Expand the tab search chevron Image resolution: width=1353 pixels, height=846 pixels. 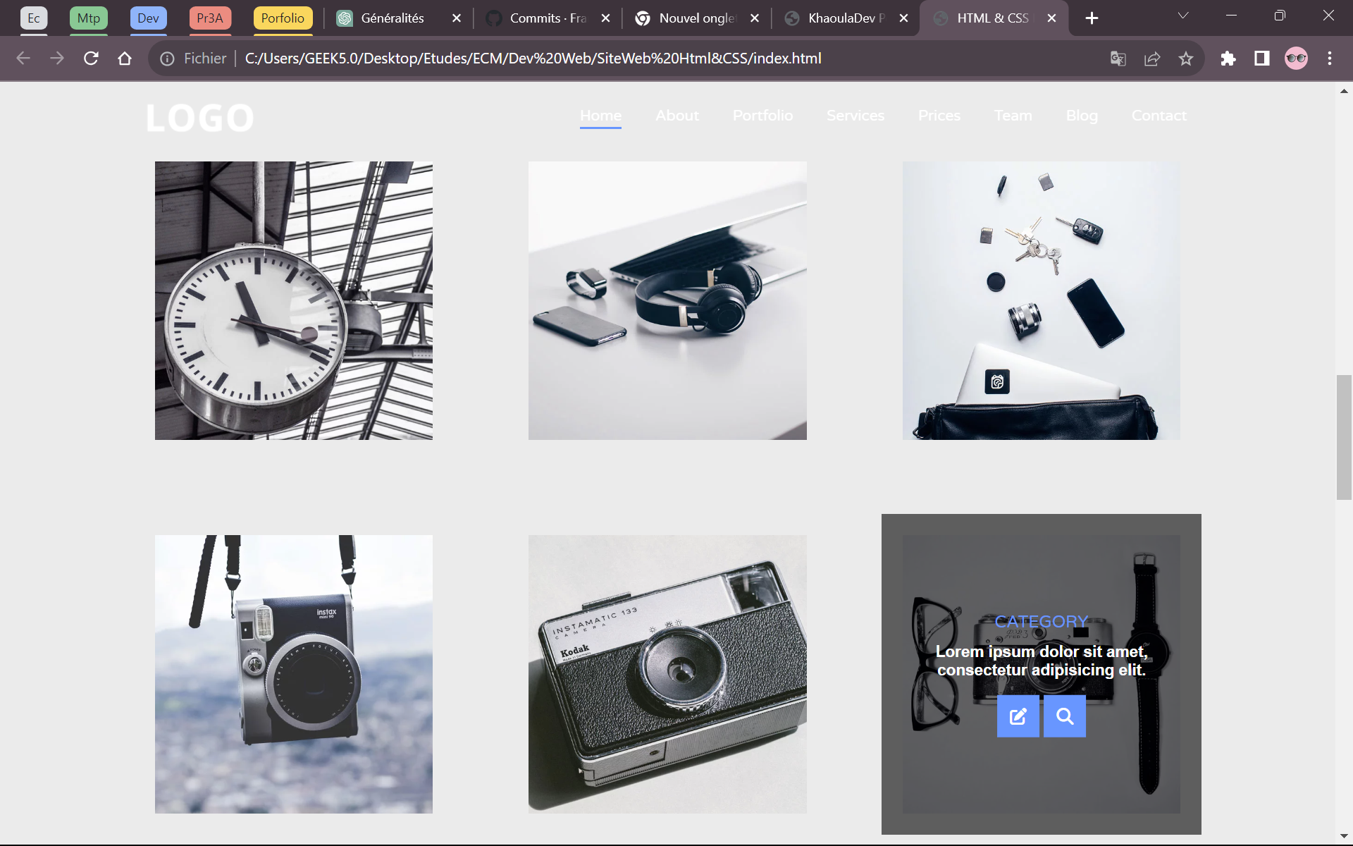pyautogui.click(x=1183, y=16)
